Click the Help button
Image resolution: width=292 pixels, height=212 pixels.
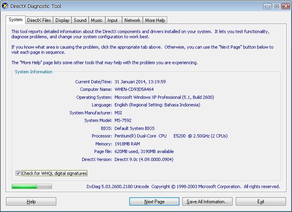click(x=31, y=201)
